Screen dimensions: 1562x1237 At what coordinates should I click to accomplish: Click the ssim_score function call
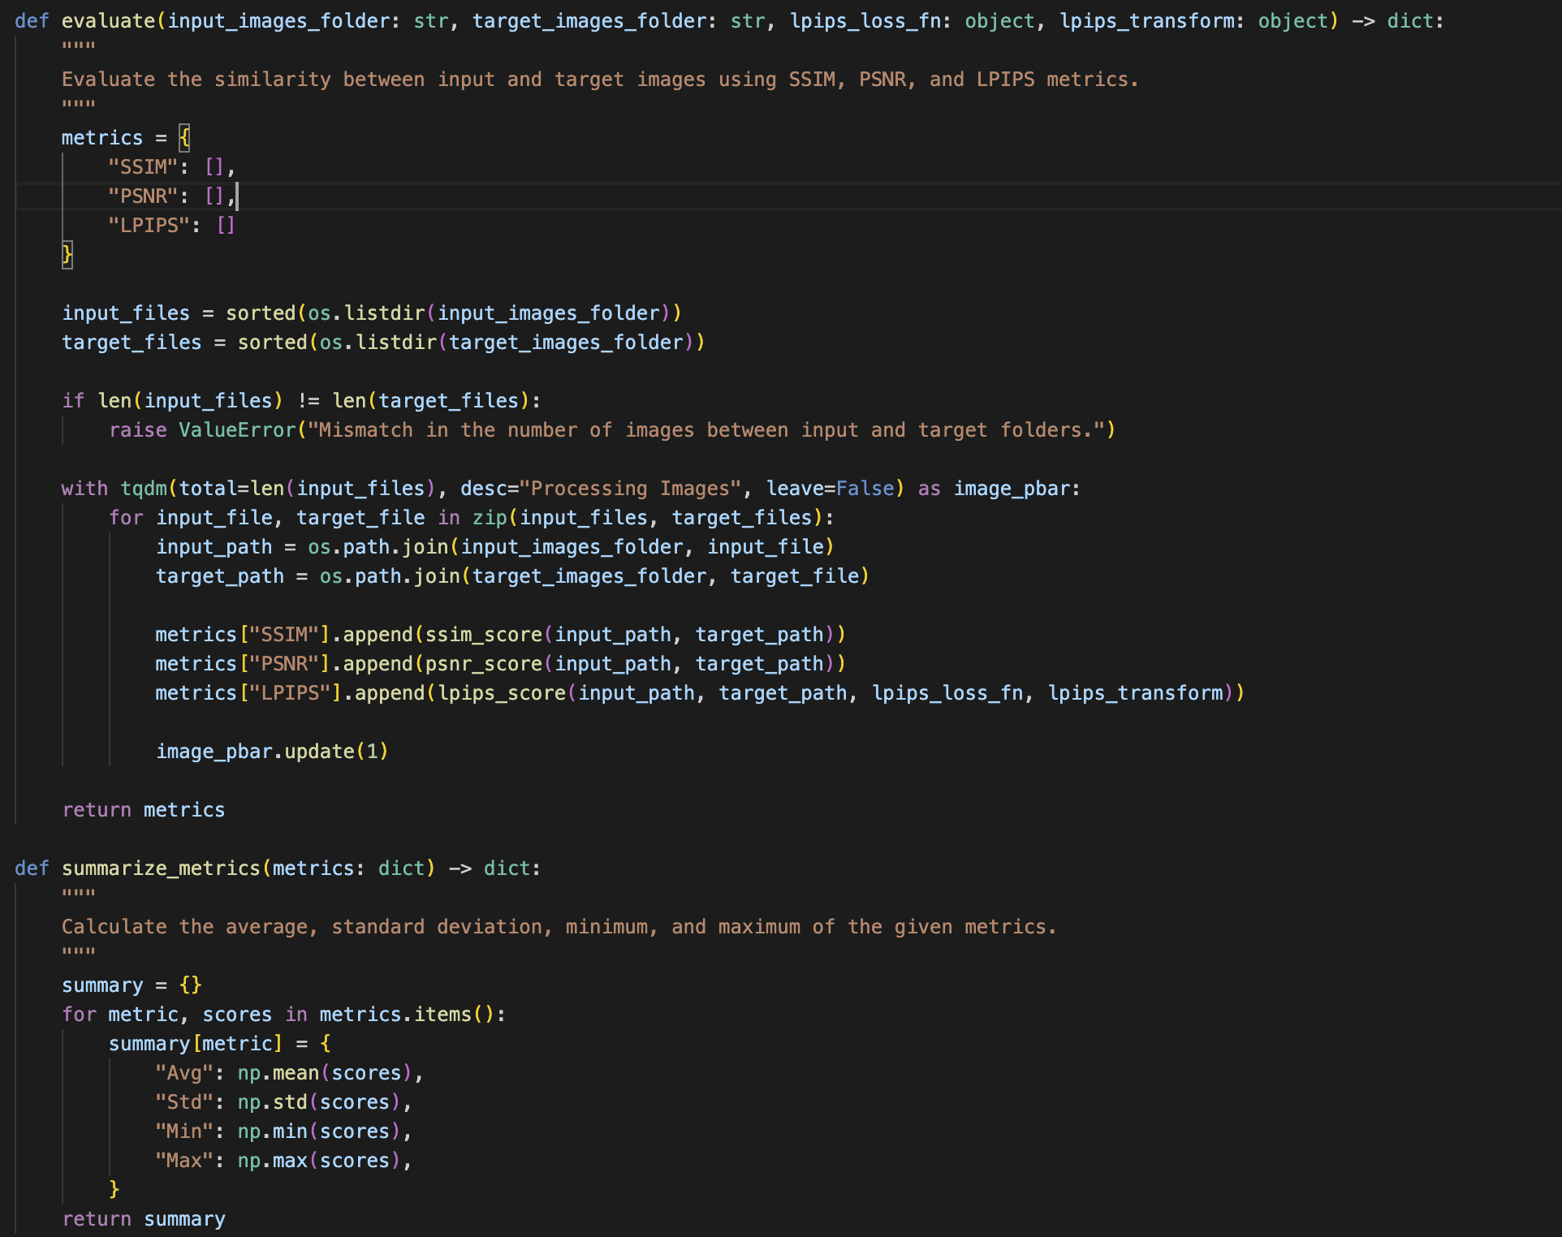pos(484,635)
